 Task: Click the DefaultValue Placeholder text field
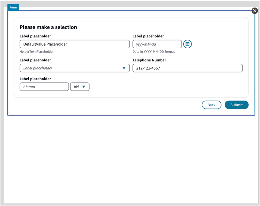(x=75, y=44)
